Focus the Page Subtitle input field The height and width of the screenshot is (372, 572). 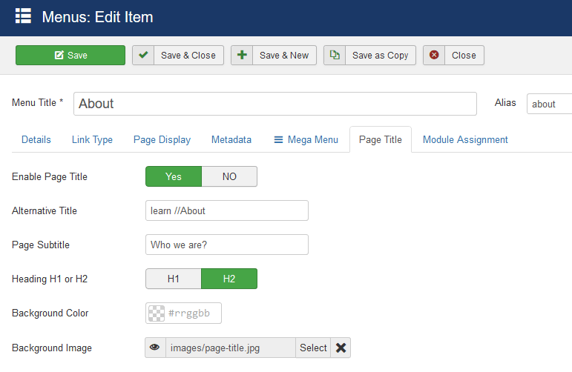click(227, 245)
